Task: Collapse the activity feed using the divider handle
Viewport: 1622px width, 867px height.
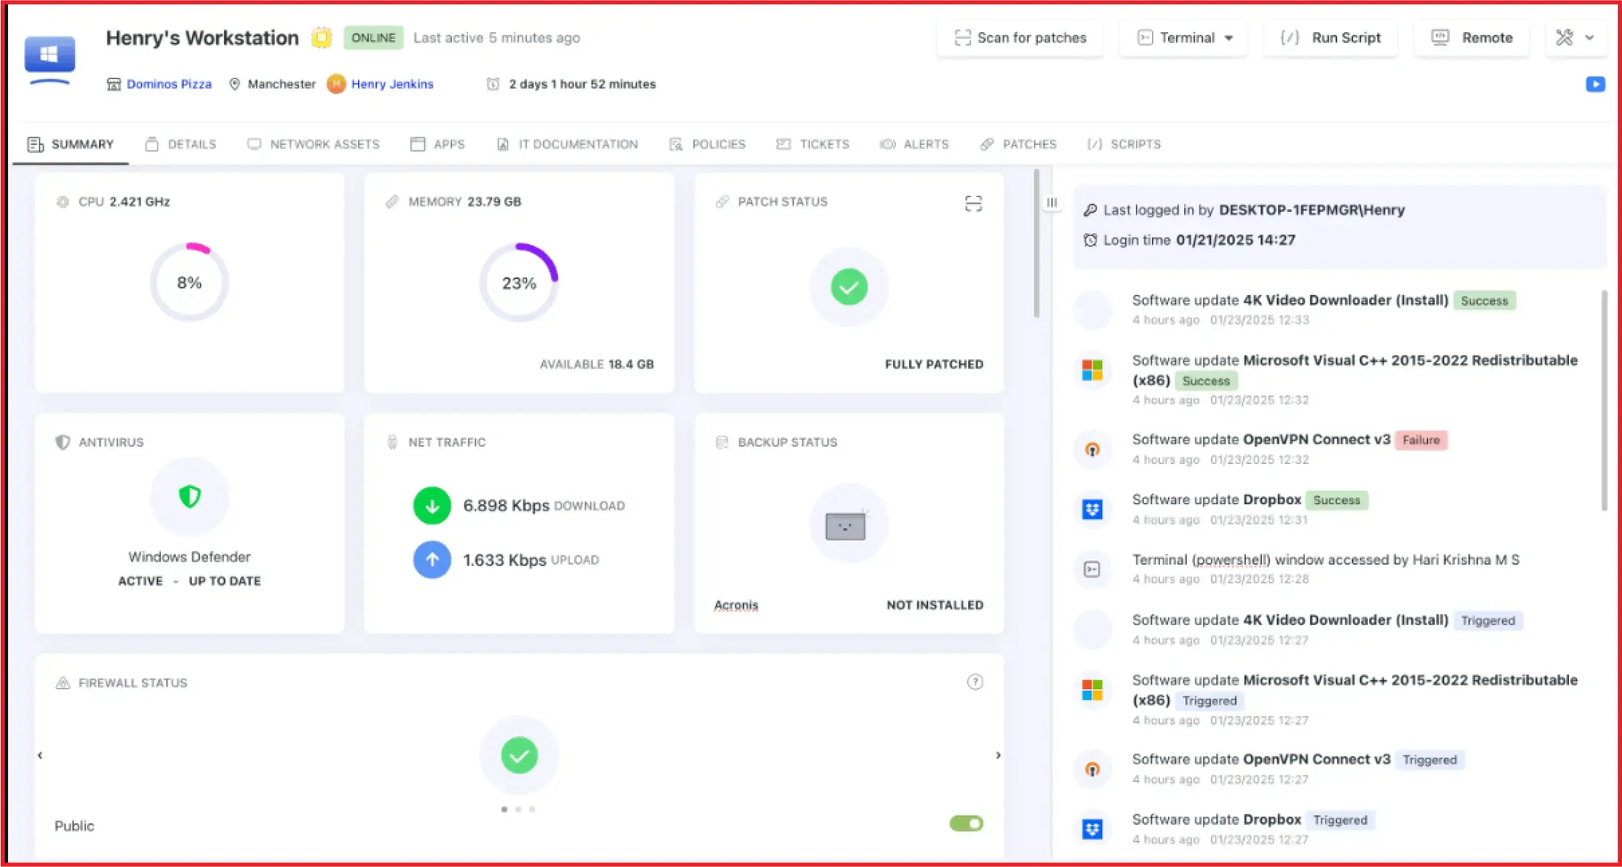Action: coord(1051,203)
